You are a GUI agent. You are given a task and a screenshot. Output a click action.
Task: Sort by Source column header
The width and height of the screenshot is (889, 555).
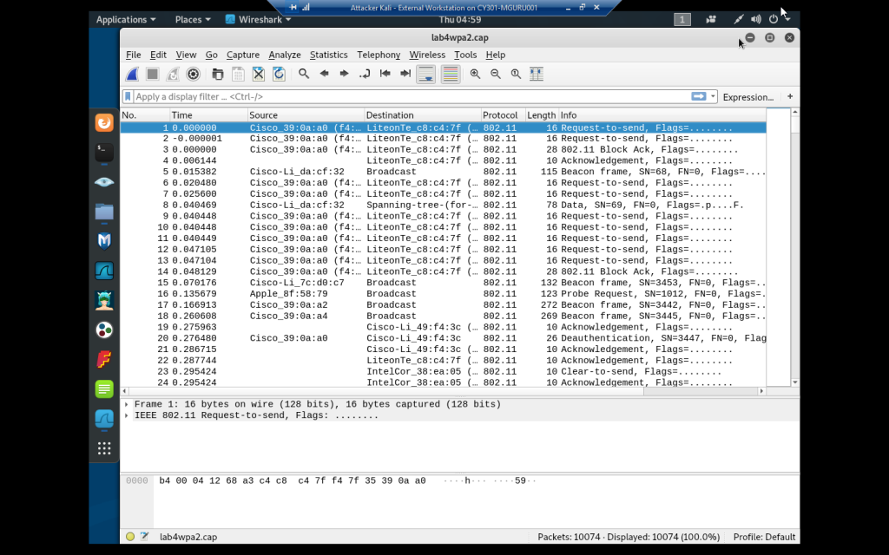coord(305,115)
